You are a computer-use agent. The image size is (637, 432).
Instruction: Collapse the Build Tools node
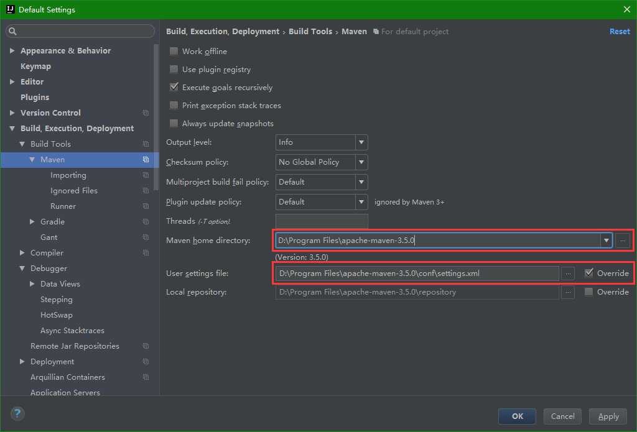(x=22, y=144)
